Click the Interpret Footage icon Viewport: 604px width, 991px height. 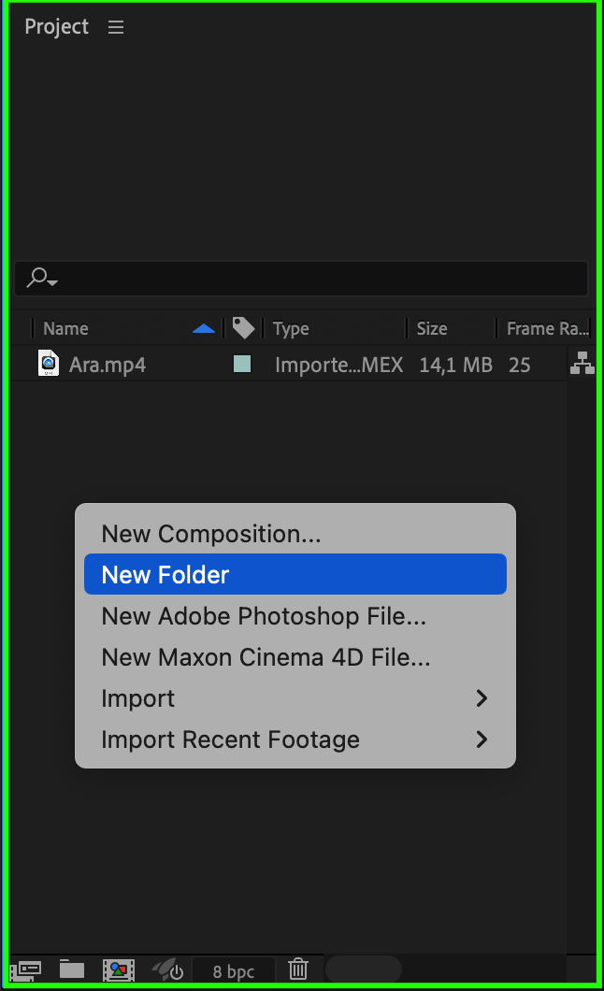point(25,970)
